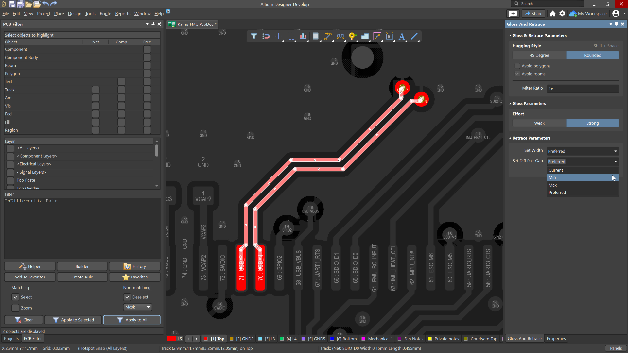Click the Home icon in top bar
The image size is (628, 353).
552,13
